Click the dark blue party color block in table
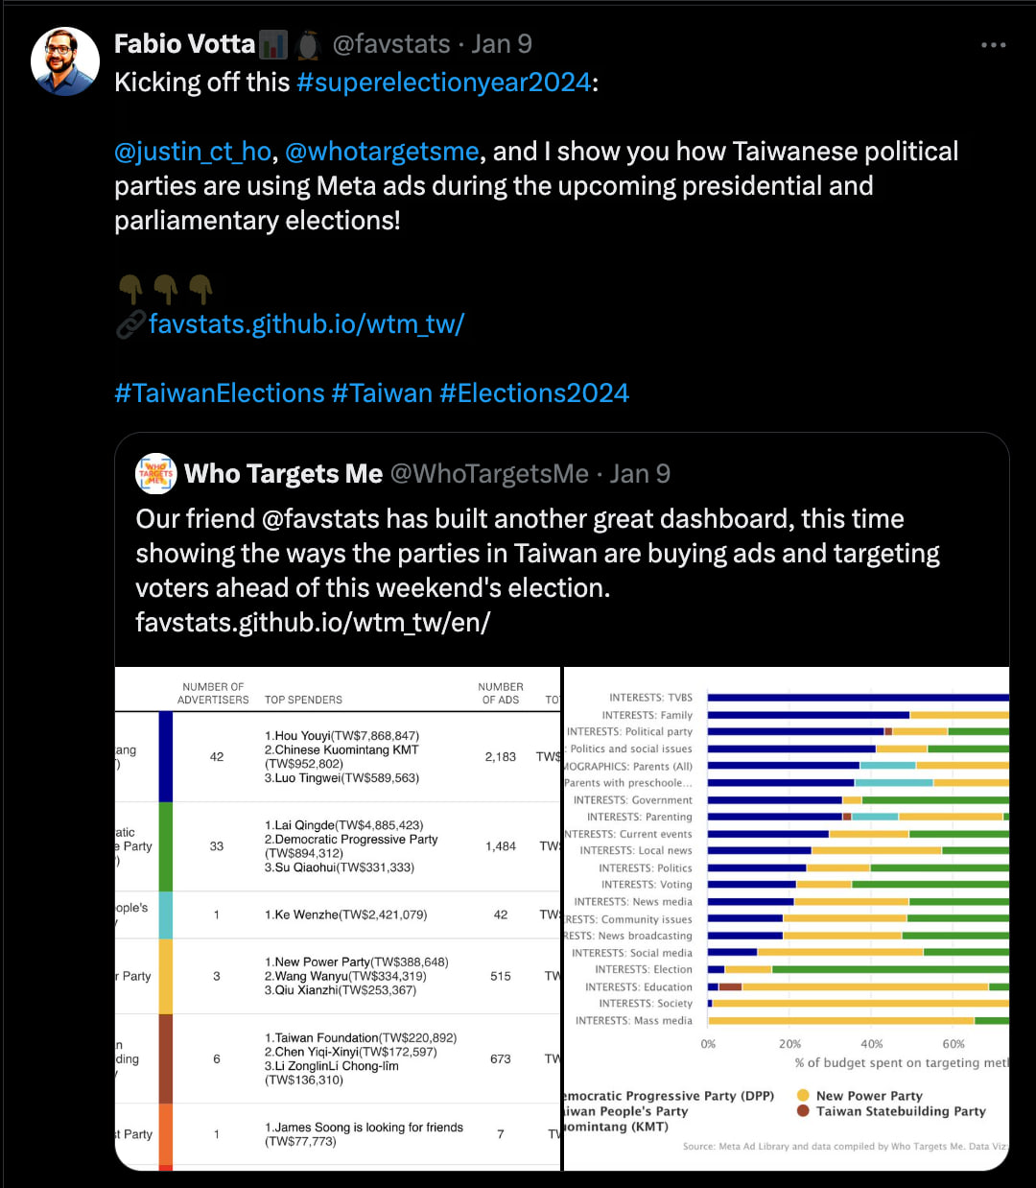 [x=166, y=756]
